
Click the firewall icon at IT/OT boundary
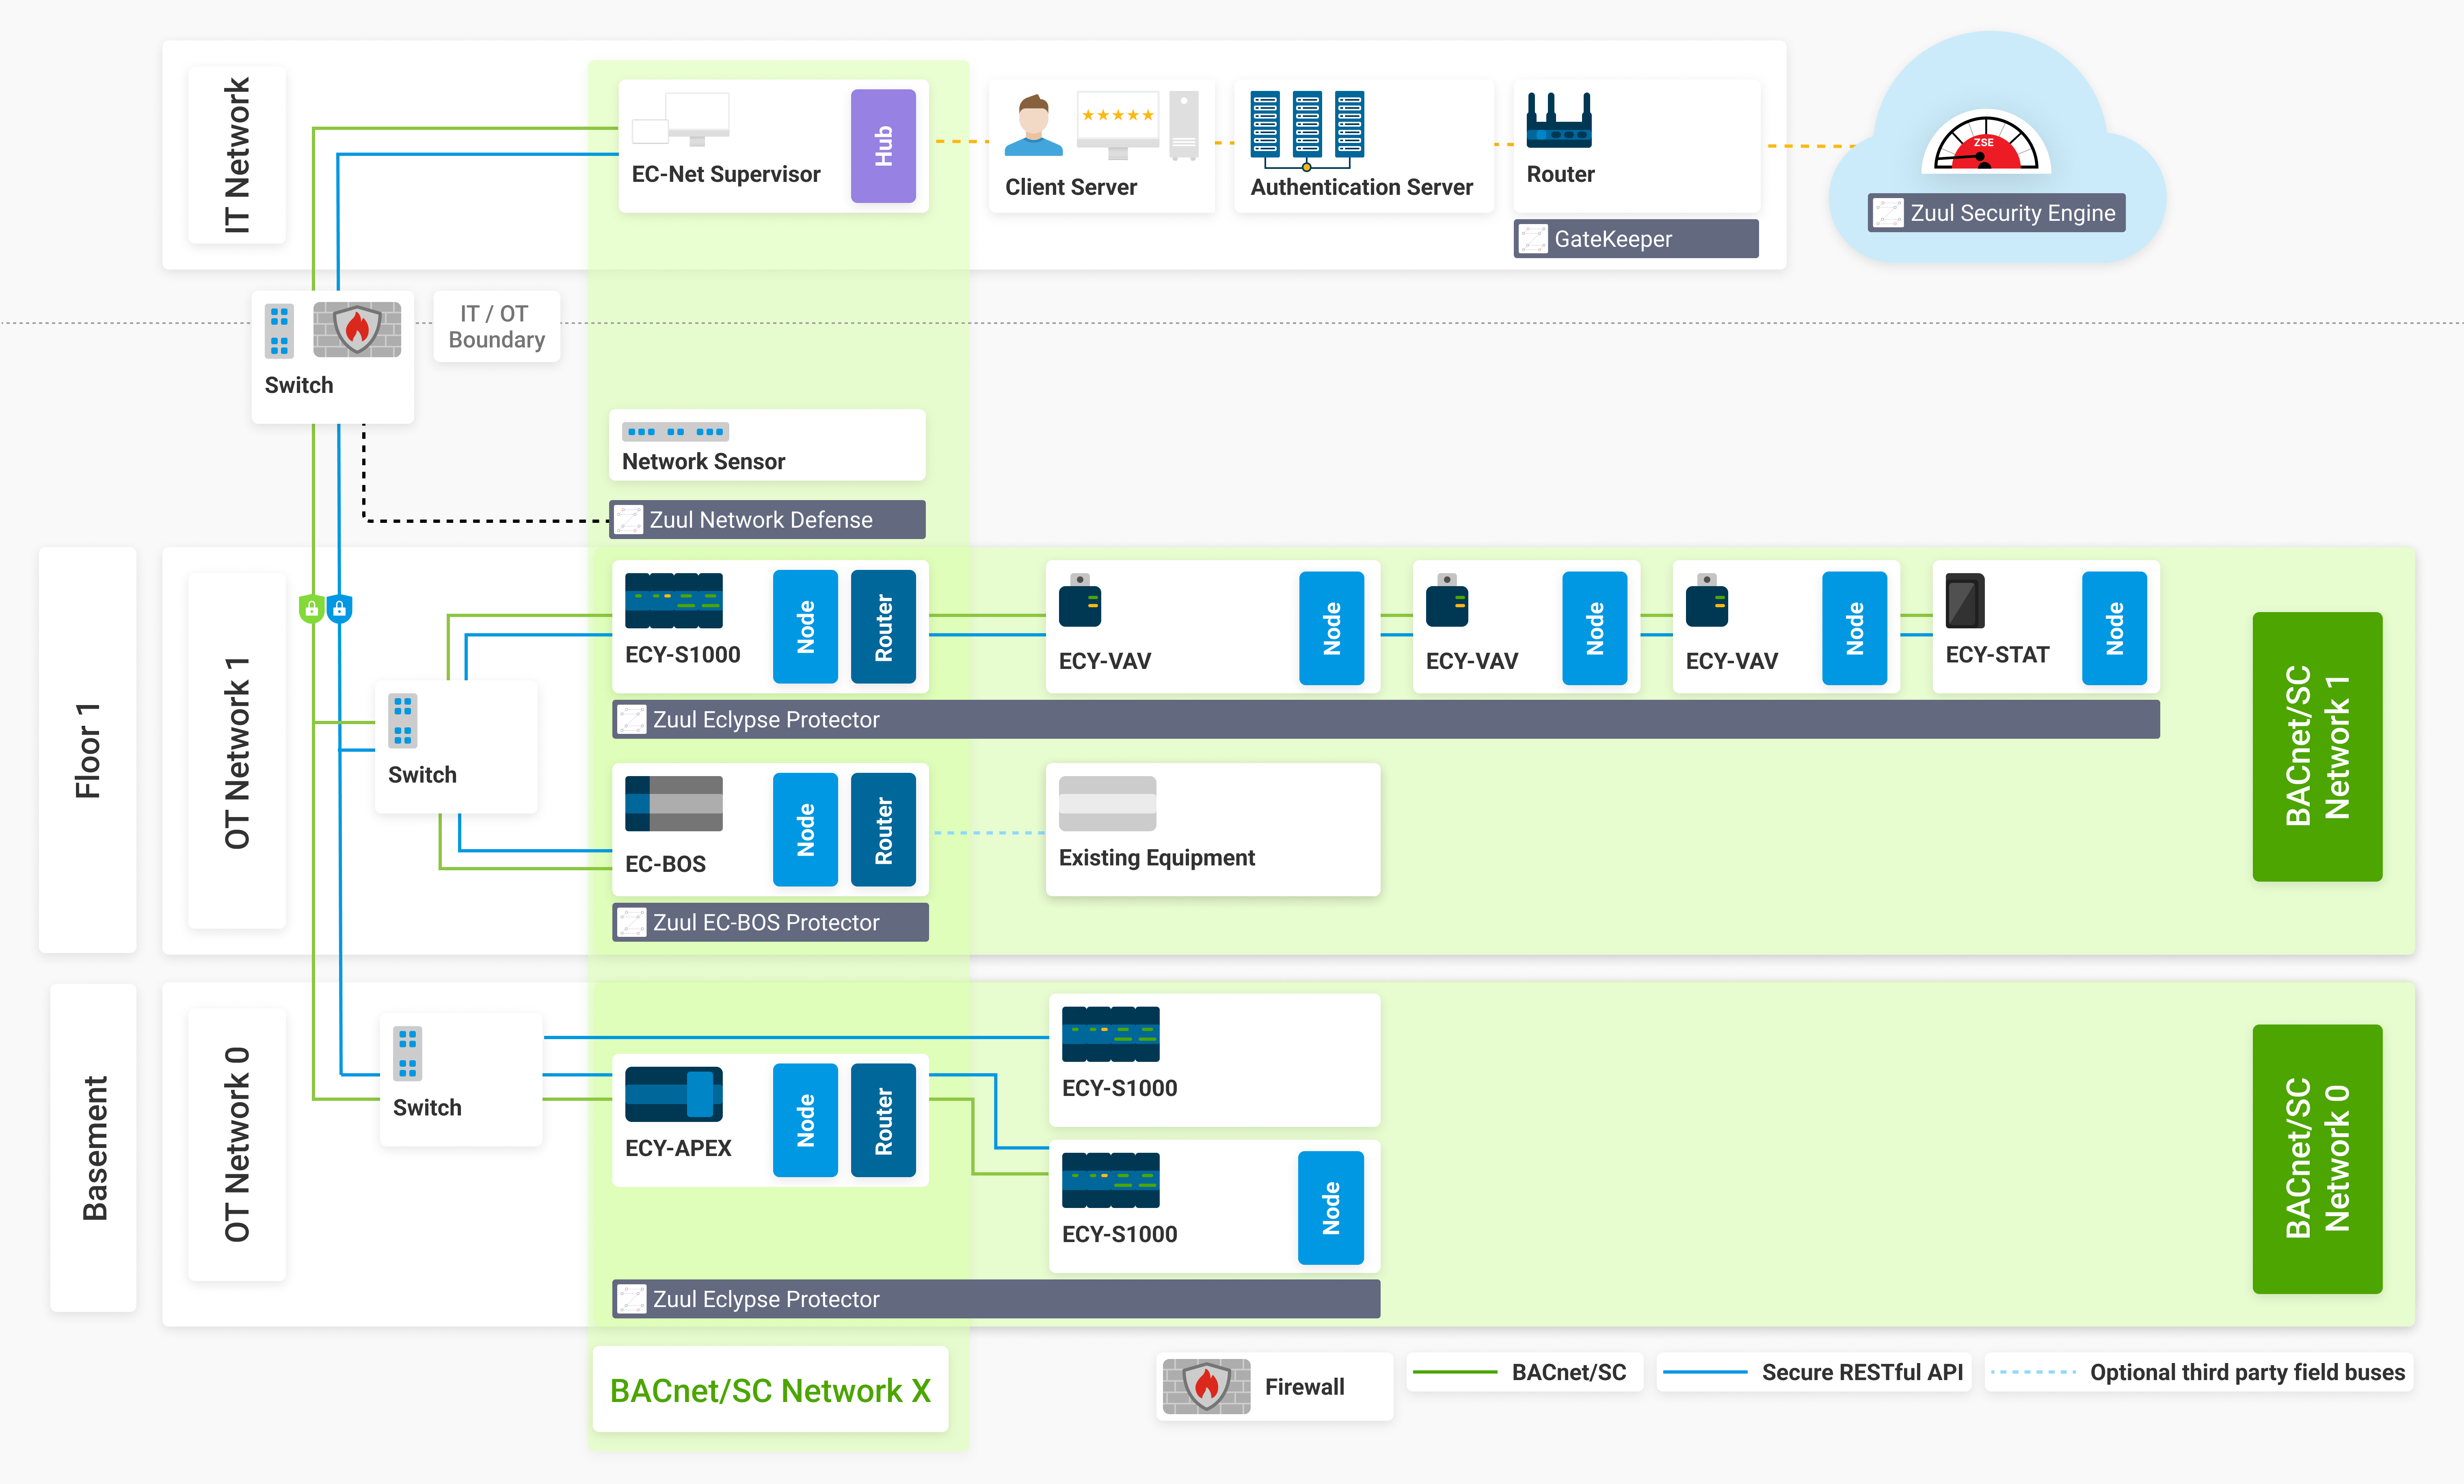click(357, 330)
